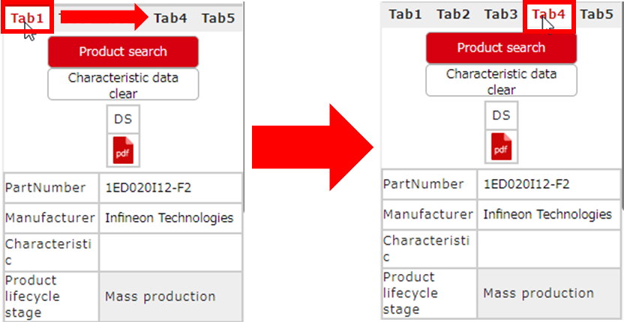Image resolution: width=624 pixels, height=322 pixels.
Task: Open the pdf datasheet icon in right panel
Action: click(501, 146)
